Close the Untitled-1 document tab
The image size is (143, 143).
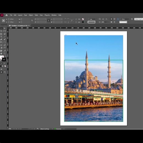(29, 26)
